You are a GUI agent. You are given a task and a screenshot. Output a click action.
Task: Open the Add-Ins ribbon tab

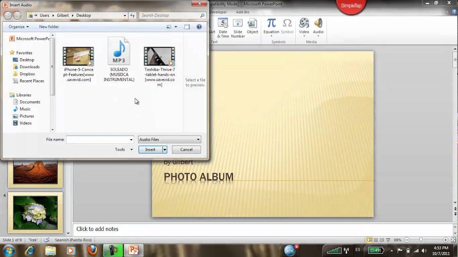pyautogui.click(x=243, y=12)
